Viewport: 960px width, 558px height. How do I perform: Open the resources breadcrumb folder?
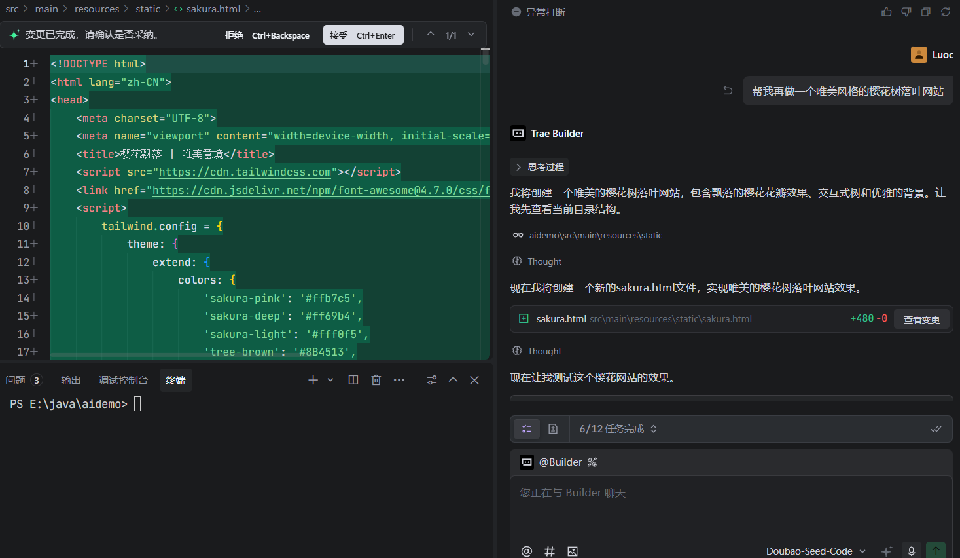(x=97, y=9)
